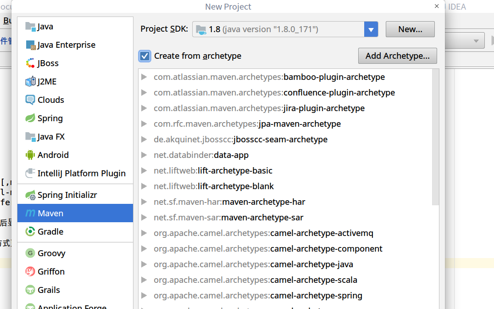Image resolution: width=494 pixels, height=309 pixels.
Task: Click the Gradle icon
Action: pyautogui.click(x=30, y=231)
